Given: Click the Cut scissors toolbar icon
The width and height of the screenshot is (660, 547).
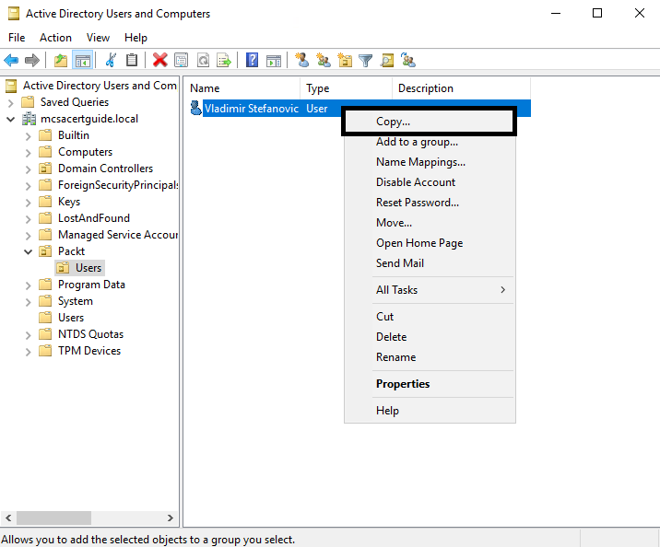Looking at the screenshot, I should (111, 61).
